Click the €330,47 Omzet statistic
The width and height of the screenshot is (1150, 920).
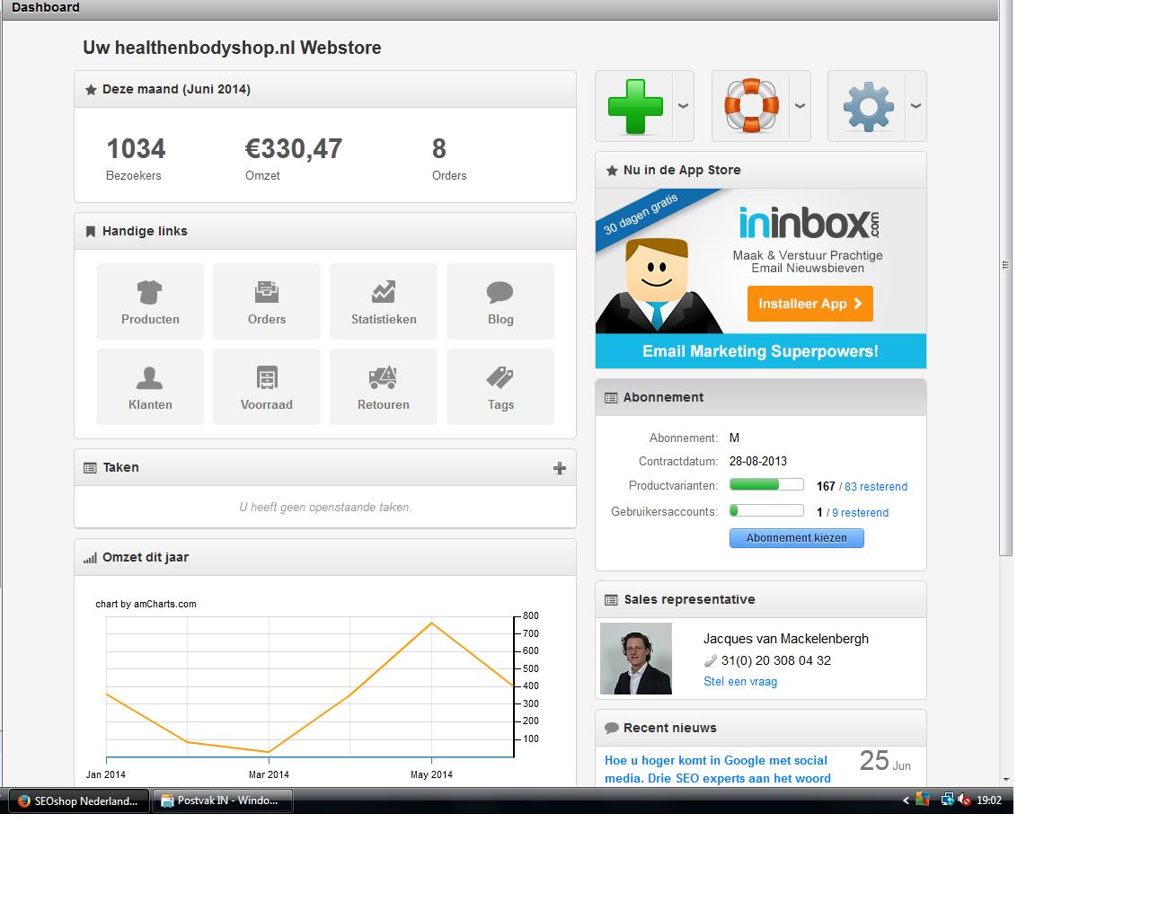[x=294, y=157]
